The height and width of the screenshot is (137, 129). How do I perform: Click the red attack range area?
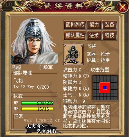click(x=105, y=88)
